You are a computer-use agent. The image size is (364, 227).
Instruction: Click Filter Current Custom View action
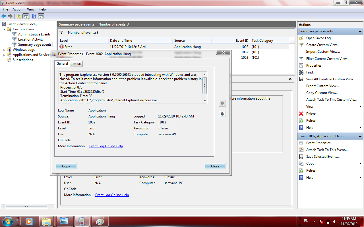(x=328, y=59)
